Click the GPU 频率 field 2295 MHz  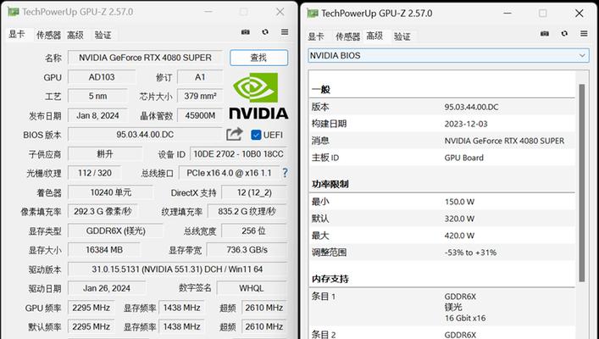coord(91,308)
